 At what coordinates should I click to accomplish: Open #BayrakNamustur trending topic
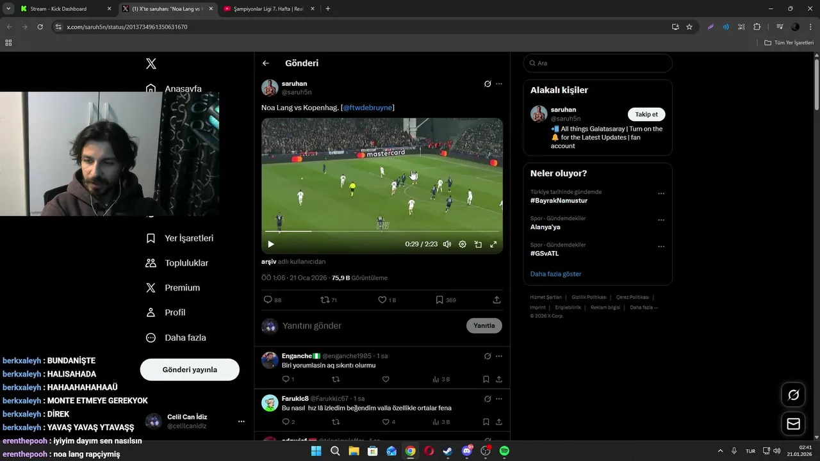(559, 200)
